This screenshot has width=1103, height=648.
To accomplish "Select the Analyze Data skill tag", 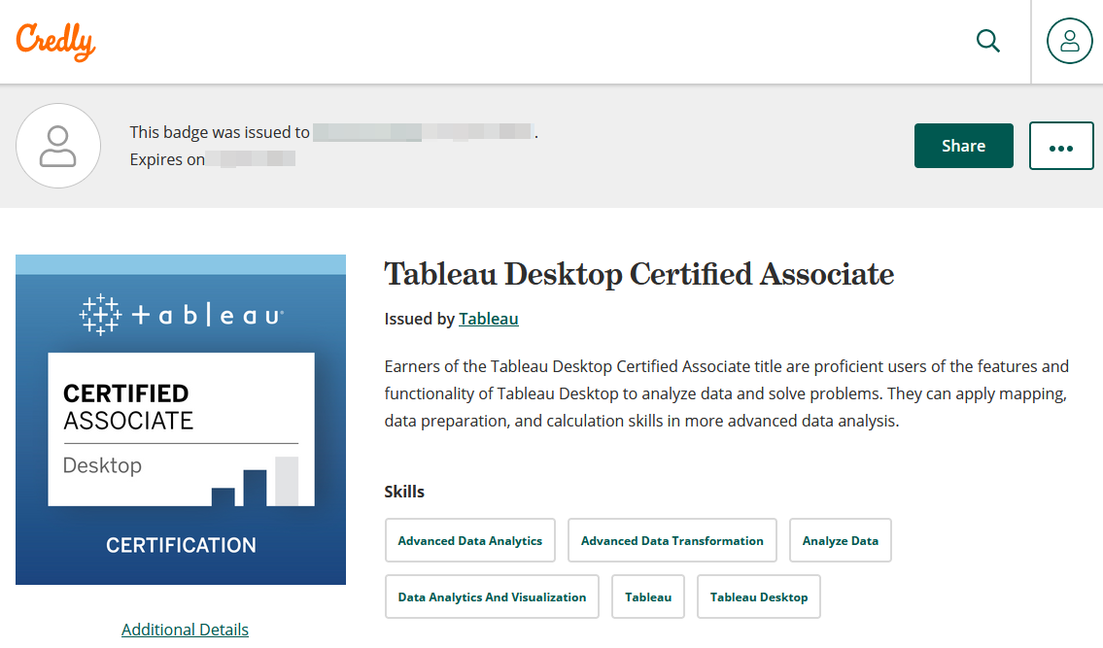I will pos(840,540).
